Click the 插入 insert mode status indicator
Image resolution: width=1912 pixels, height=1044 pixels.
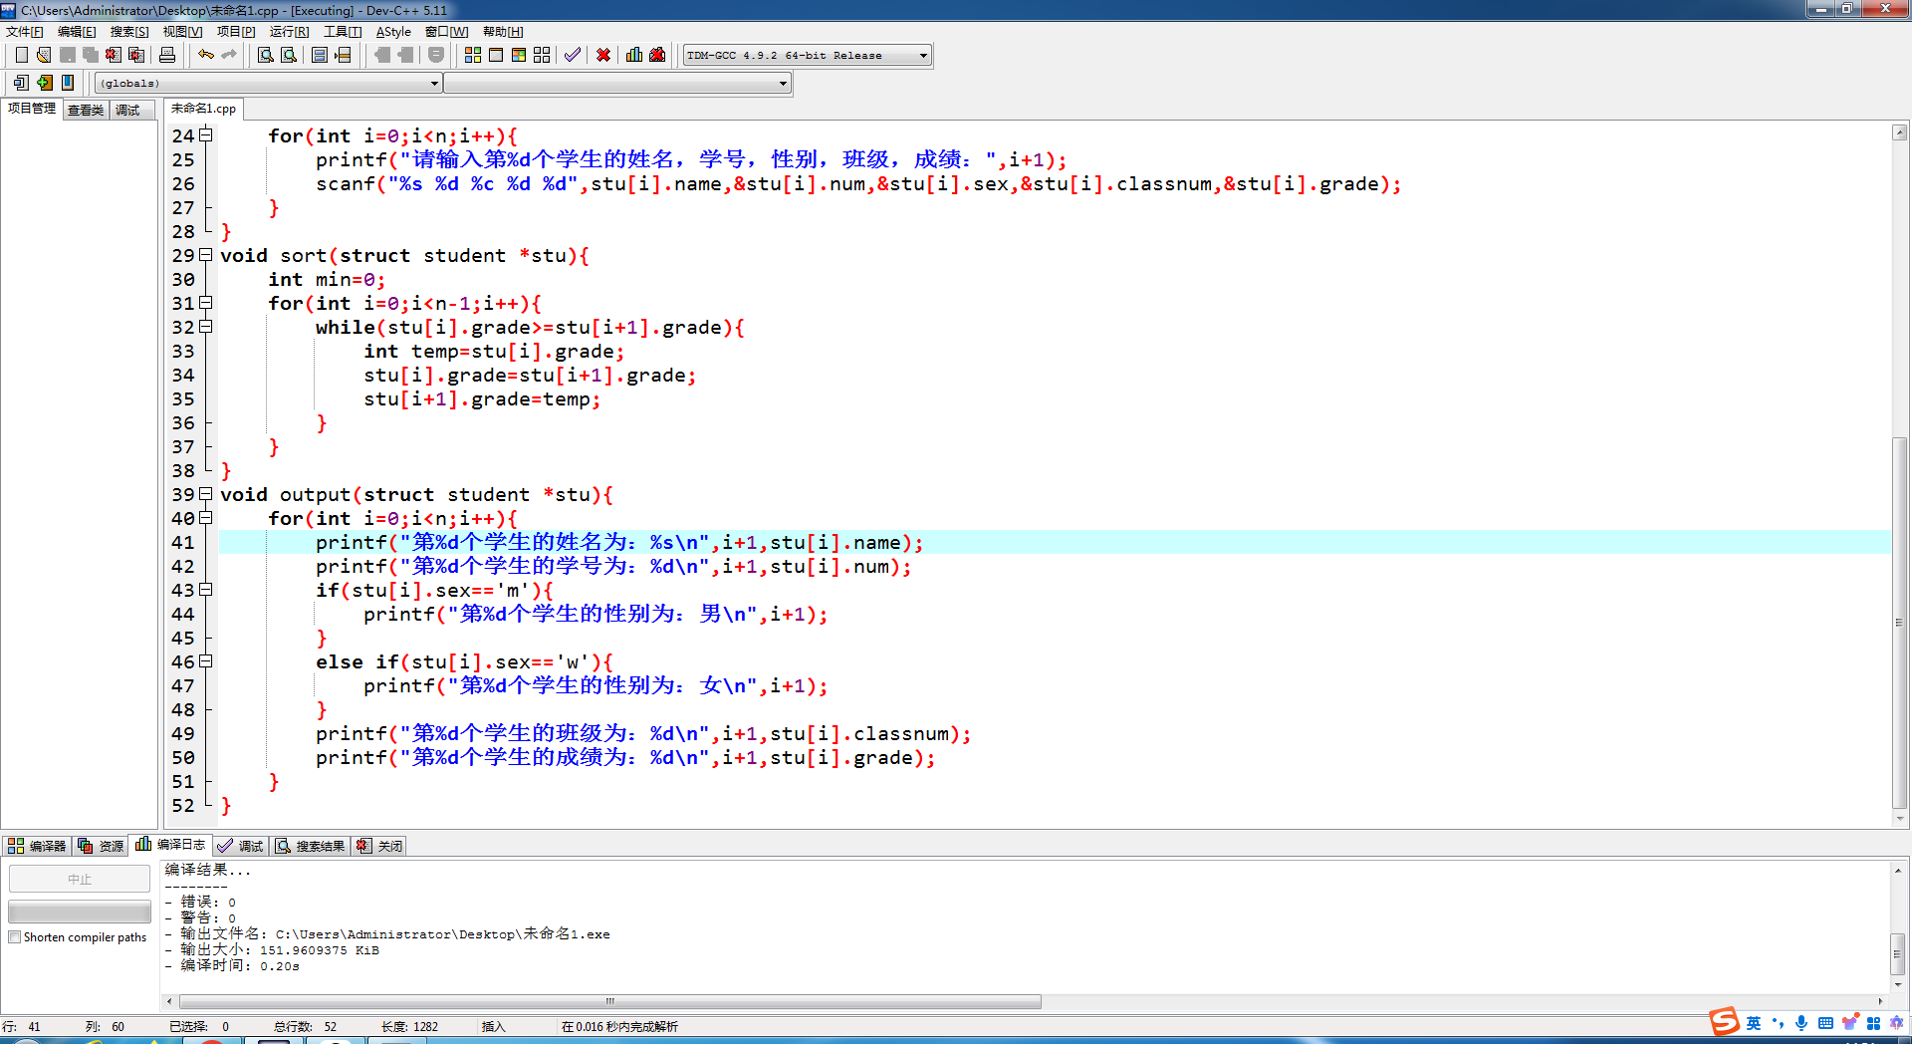[x=493, y=1026]
